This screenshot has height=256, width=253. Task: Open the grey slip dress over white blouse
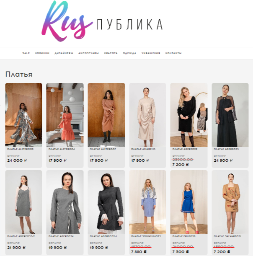coord(24,202)
